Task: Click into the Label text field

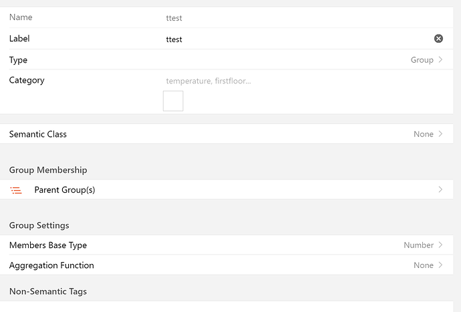Action: click(294, 39)
